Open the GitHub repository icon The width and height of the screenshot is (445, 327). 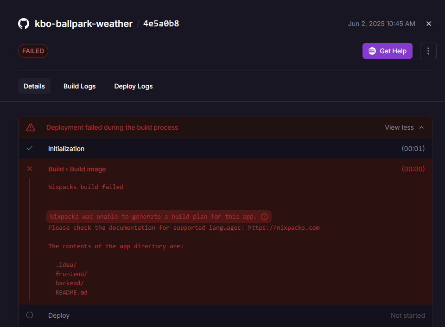tap(24, 24)
